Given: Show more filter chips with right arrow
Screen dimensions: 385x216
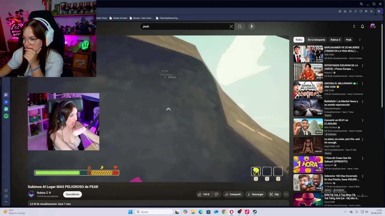Looking at the screenshot, I should pyautogui.click(x=360, y=40).
